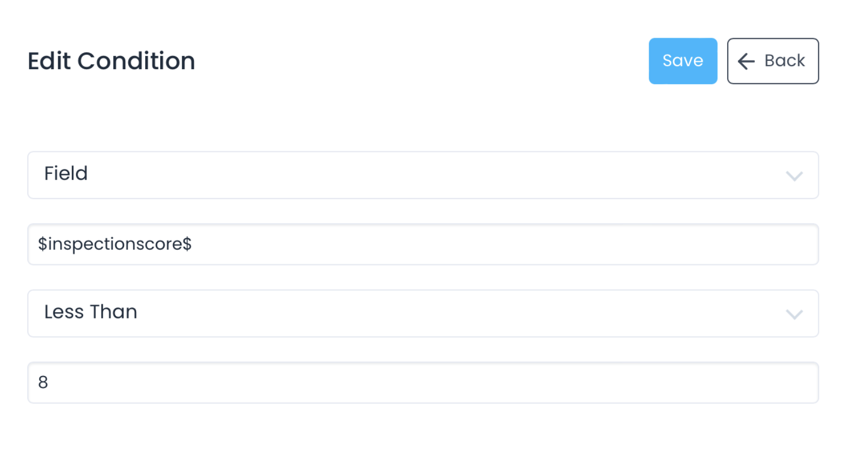Place the cursor next to the number 8
Viewport: 857px width, 463px height.
pos(49,382)
